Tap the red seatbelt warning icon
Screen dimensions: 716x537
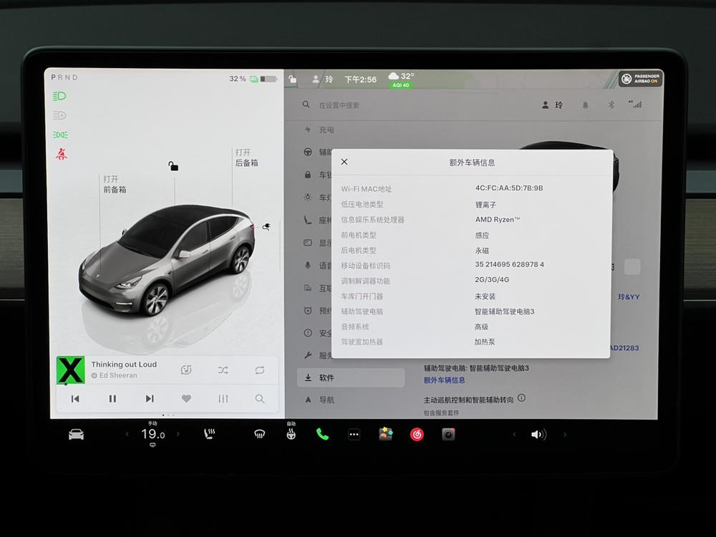pos(61,154)
